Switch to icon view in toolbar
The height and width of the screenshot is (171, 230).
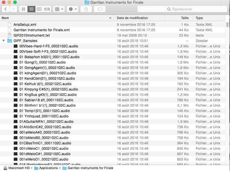(x=24, y=9)
